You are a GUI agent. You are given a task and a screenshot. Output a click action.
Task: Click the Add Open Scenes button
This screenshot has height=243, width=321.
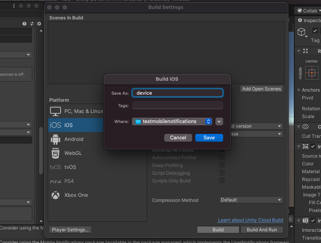click(x=262, y=89)
